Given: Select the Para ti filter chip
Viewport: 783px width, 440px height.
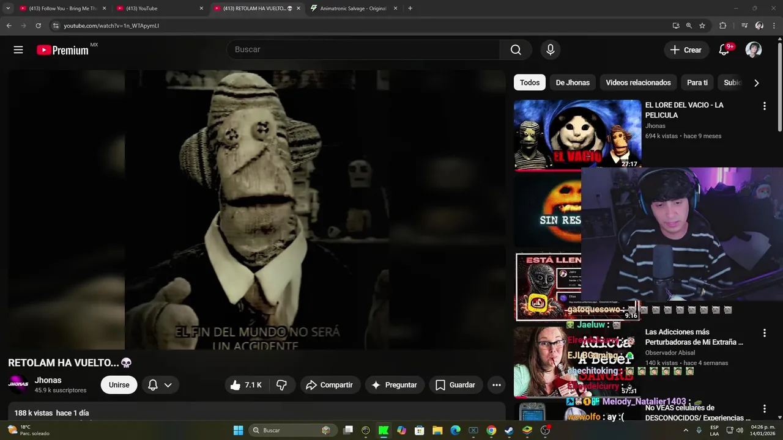Looking at the screenshot, I should (697, 82).
